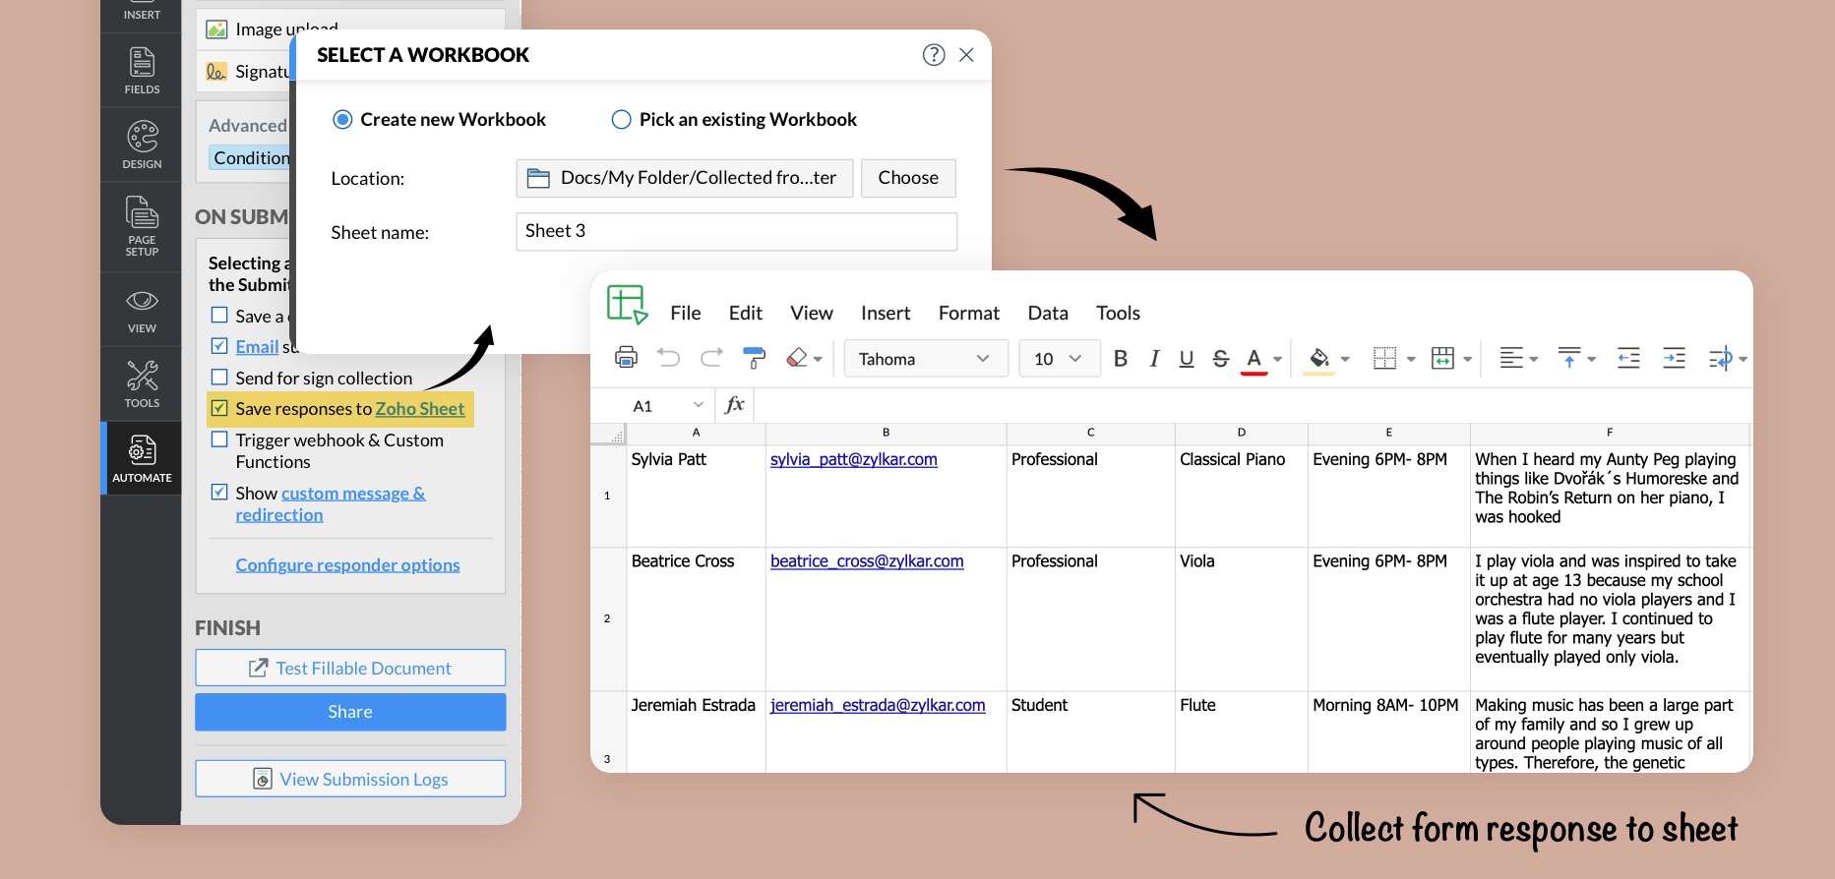
Task: Toggle bold formatting in sheet toolbar
Action: [1120, 359]
